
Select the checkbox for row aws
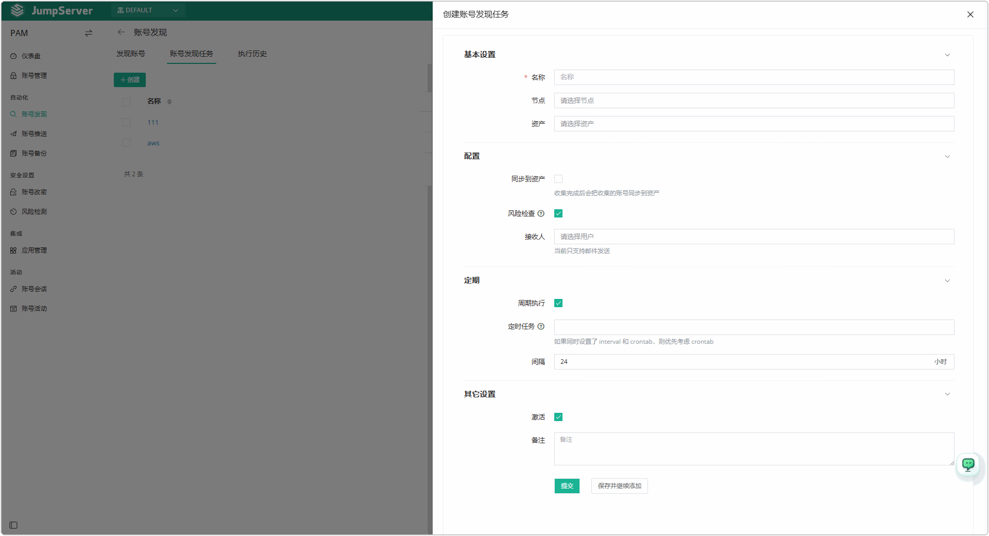coord(126,143)
